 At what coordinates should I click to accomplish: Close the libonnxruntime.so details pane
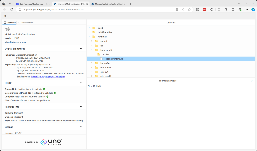tap(252, 81)
